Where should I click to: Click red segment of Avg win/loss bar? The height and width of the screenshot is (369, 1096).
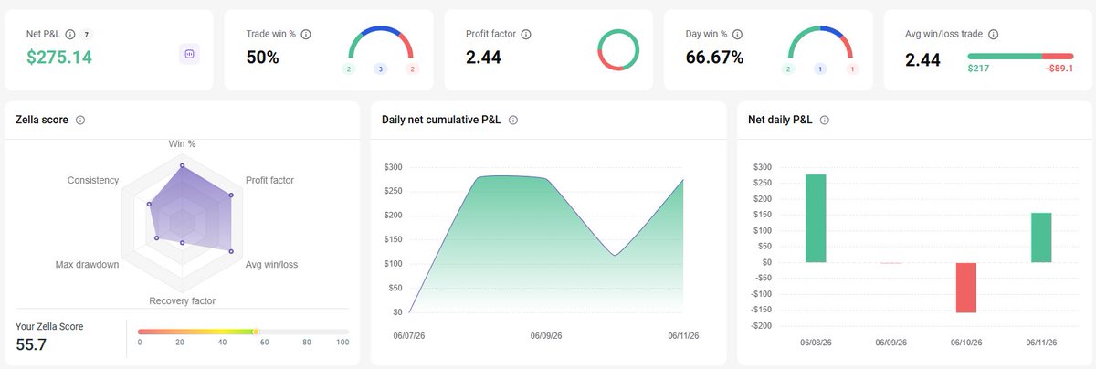1058,56
